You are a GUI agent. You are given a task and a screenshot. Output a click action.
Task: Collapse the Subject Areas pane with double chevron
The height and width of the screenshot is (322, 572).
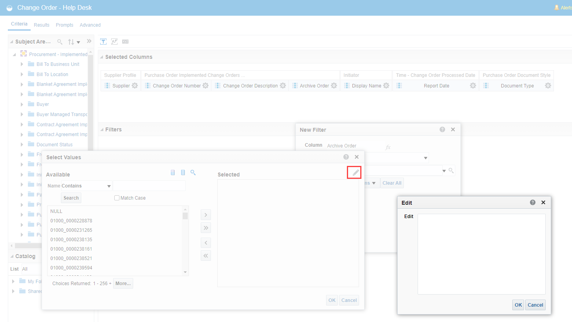click(x=89, y=41)
